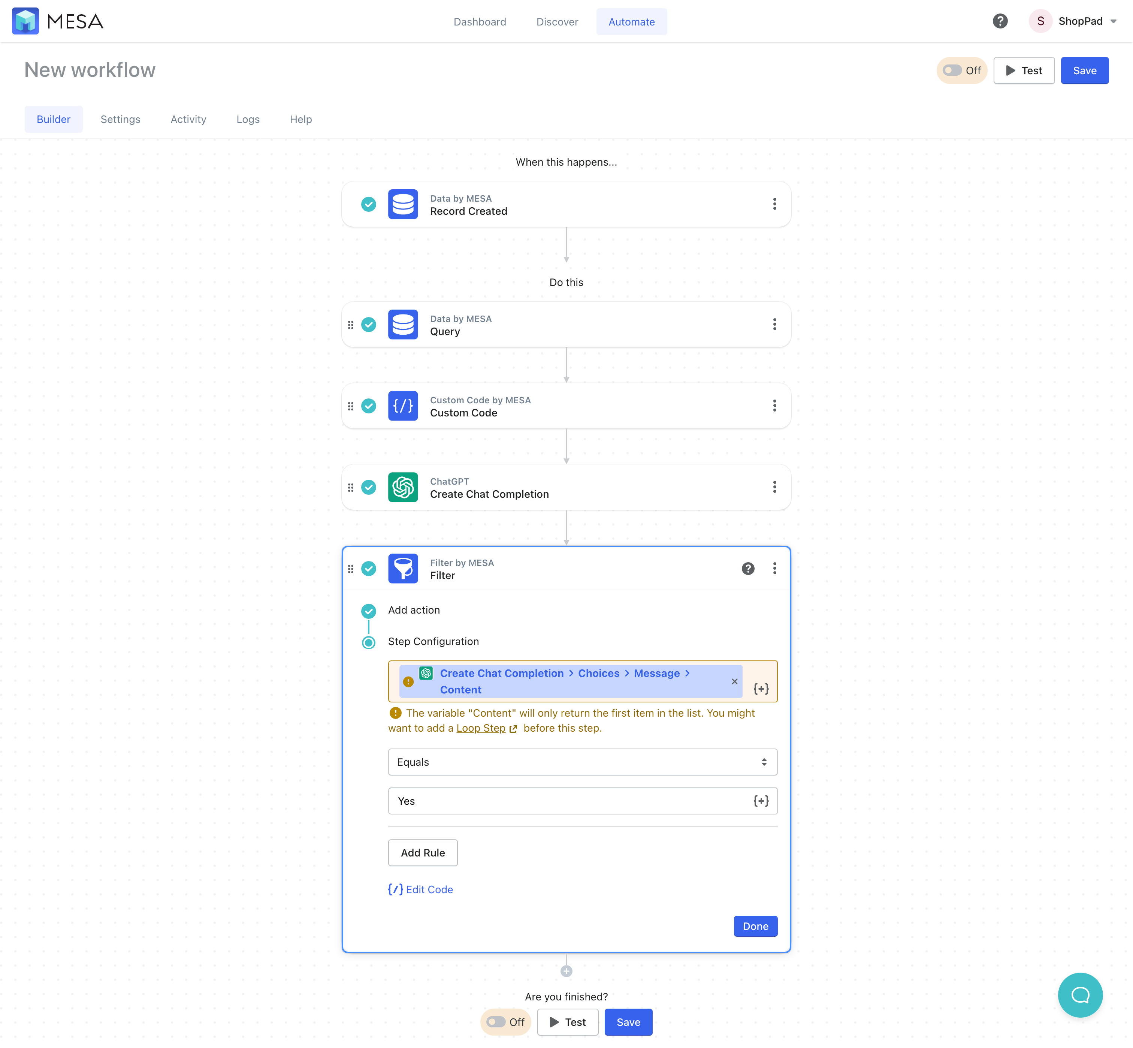Screen dimensions: 1133x1048
Task: Open the Query step options menu
Action: [774, 324]
